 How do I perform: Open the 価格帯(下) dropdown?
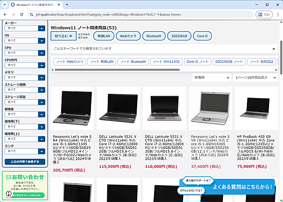pyautogui.click(x=25, y=127)
